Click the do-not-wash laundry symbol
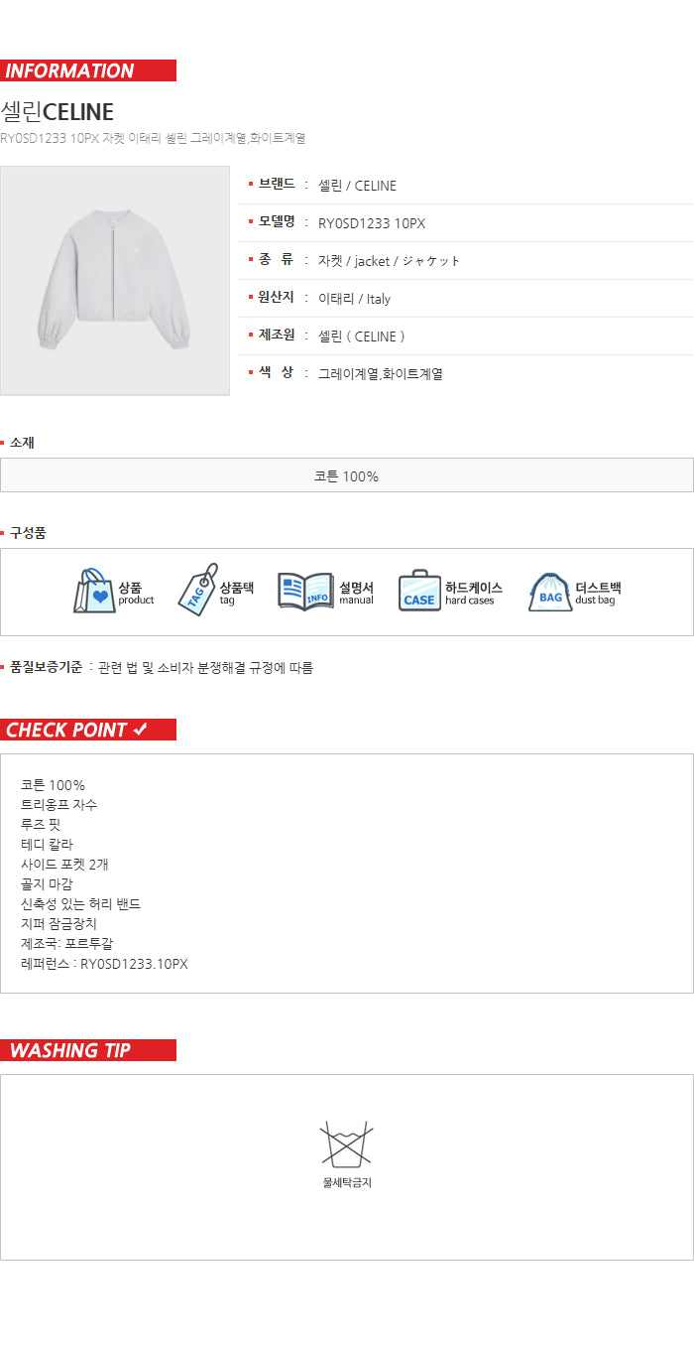This screenshot has height=1346, width=694. 346,1144
